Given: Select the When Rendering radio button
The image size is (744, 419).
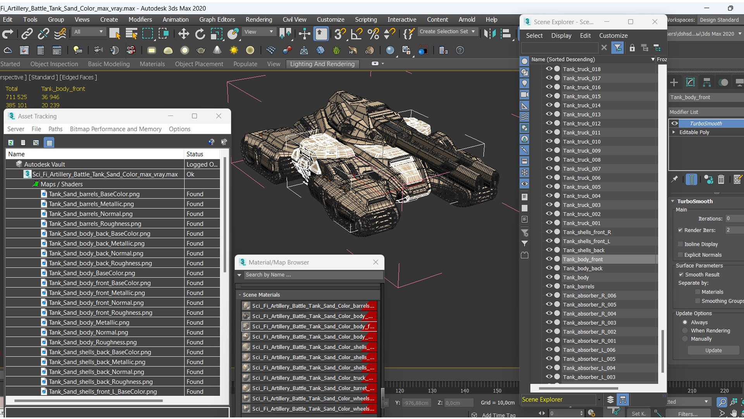Looking at the screenshot, I should [685, 331].
